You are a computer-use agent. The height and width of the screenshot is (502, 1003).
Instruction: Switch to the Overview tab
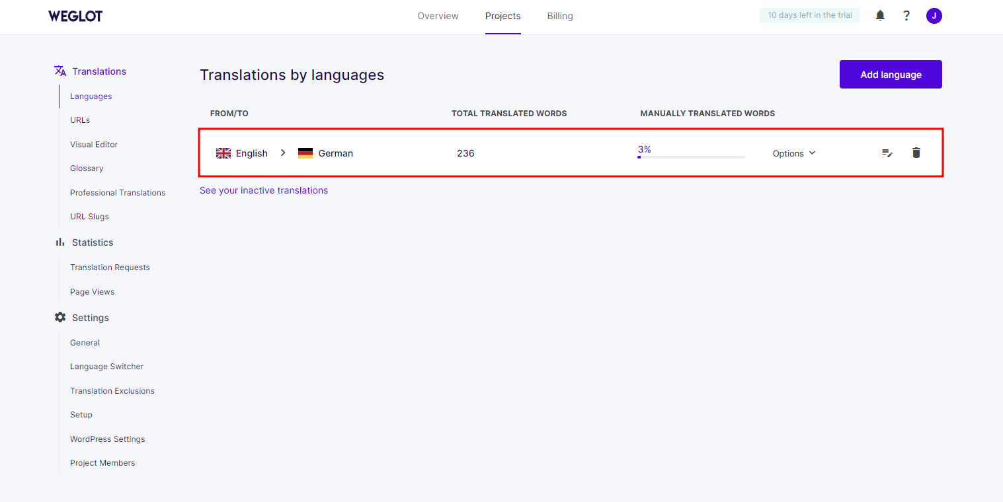pos(438,16)
